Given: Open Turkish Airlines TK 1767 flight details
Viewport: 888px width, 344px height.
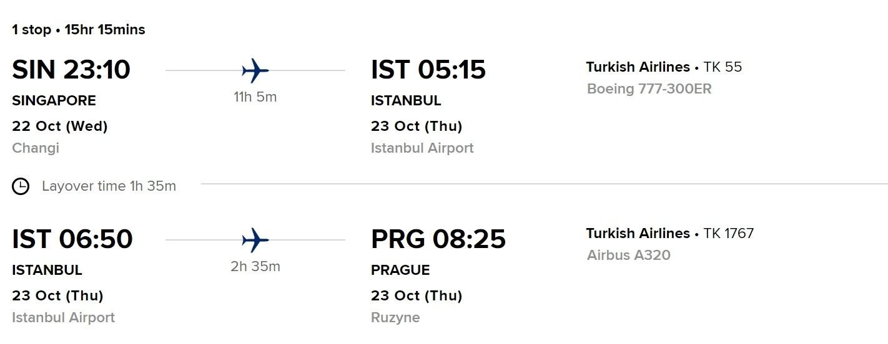Looking at the screenshot, I should tap(670, 234).
